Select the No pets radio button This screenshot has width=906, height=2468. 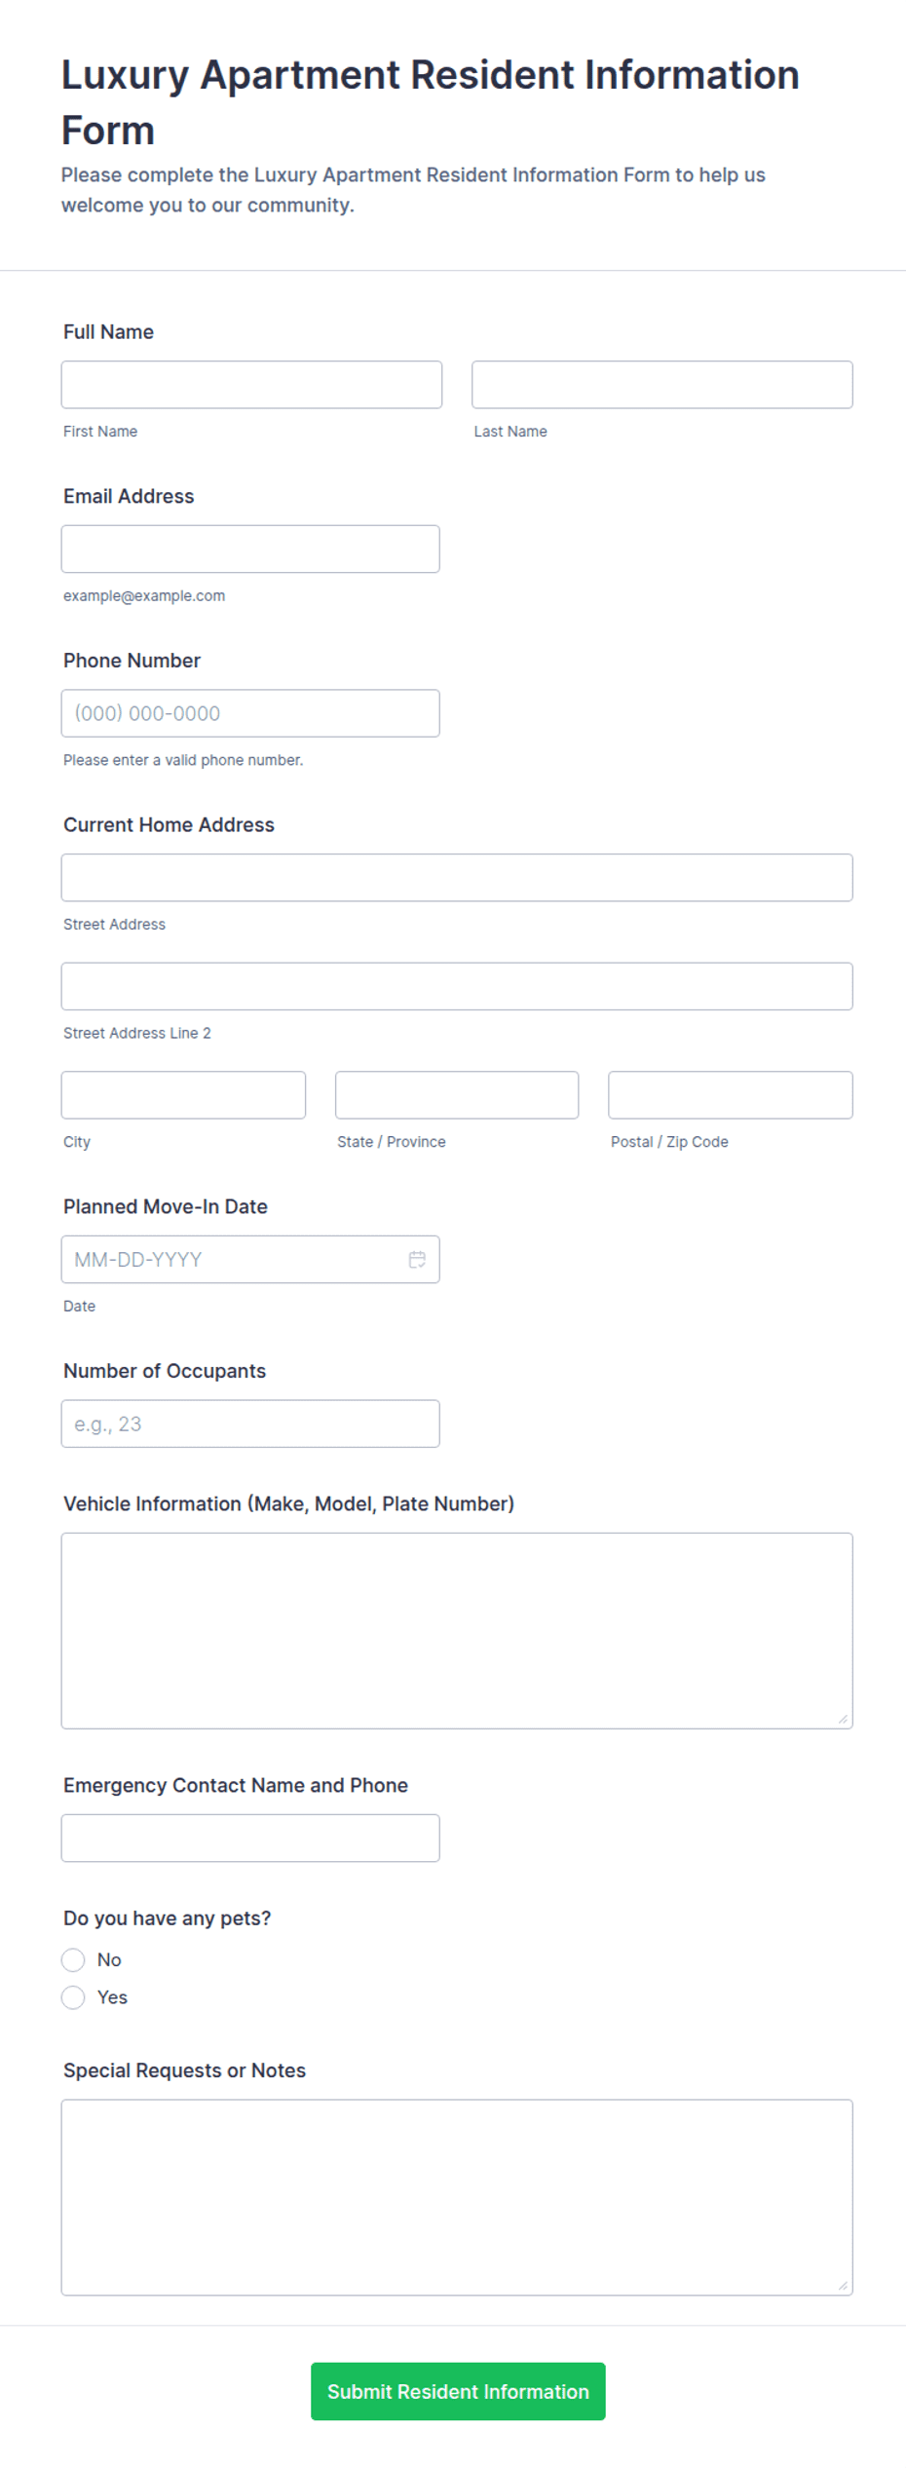[73, 1959]
